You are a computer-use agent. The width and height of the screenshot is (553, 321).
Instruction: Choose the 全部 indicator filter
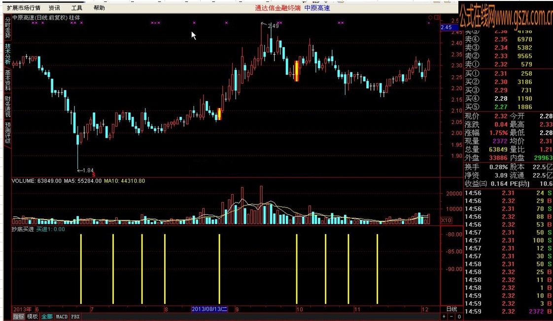tap(46, 317)
